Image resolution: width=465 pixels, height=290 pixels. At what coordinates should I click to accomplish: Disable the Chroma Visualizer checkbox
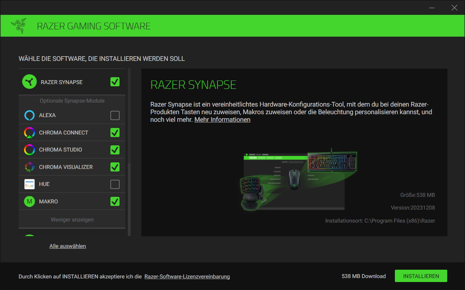pyautogui.click(x=115, y=167)
